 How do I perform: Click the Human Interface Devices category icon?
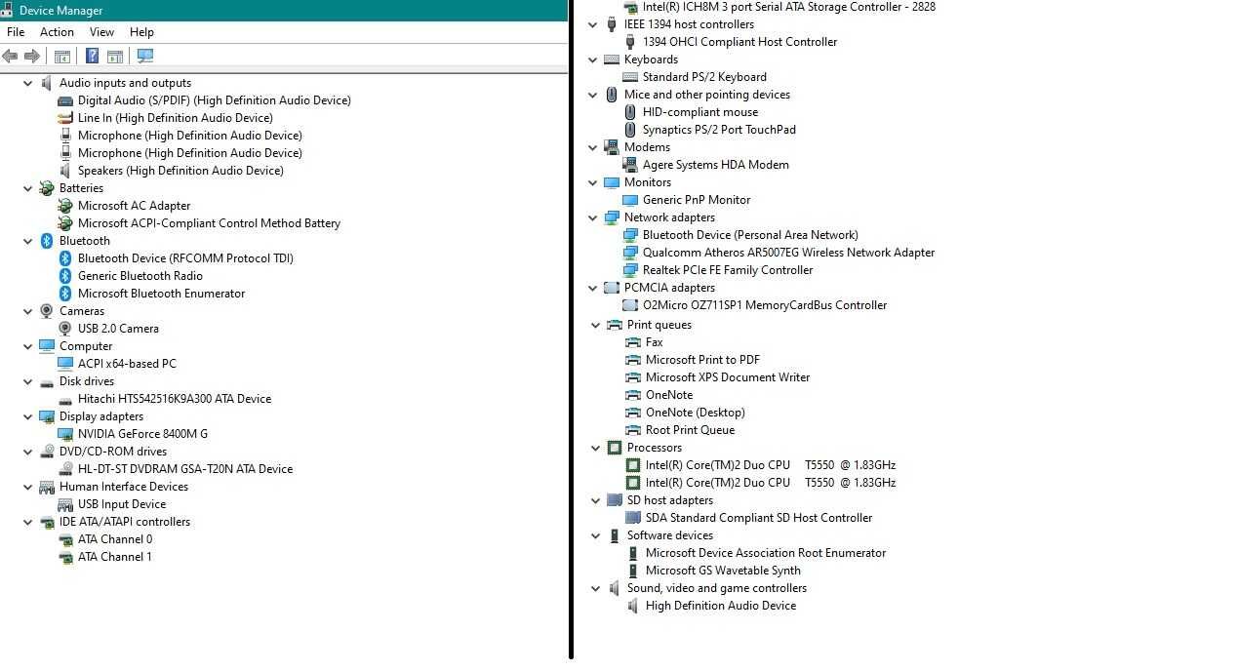pos(47,487)
